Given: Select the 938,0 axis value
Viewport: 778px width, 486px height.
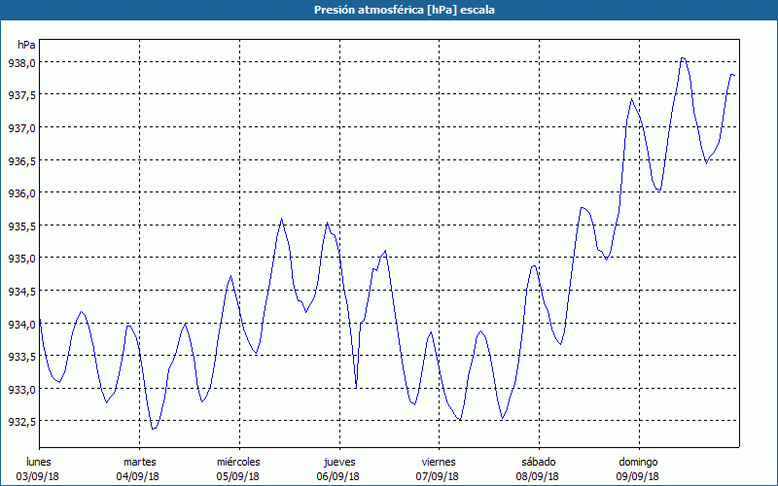Looking at the screenshot, I should (21, 63).
